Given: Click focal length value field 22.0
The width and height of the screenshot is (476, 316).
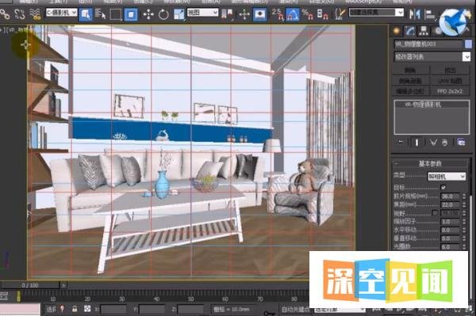Looking at the screenshot, I should 450,205.
